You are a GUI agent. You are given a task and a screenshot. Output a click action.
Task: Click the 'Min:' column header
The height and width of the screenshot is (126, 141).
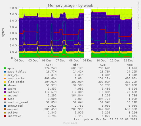[76, 65]
